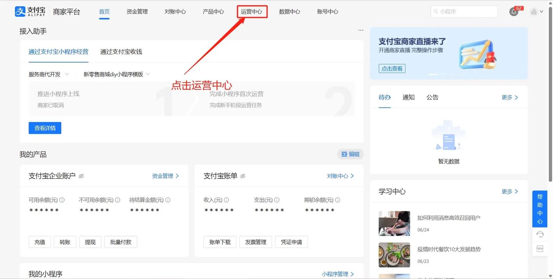The image size is (553, 279).
Task: Click the thumbnail for 如何利用消息高效召回用户
Action: point(394,224)
